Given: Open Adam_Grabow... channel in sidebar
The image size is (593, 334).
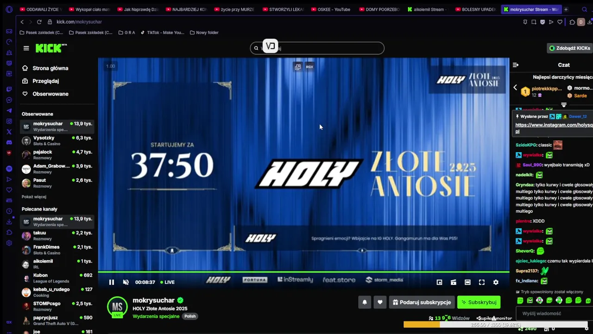Looking at the screenshot, I should pyautogui.click(x=57, y=169).
